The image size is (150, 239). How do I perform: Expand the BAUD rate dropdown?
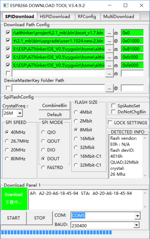coord(136,225)
